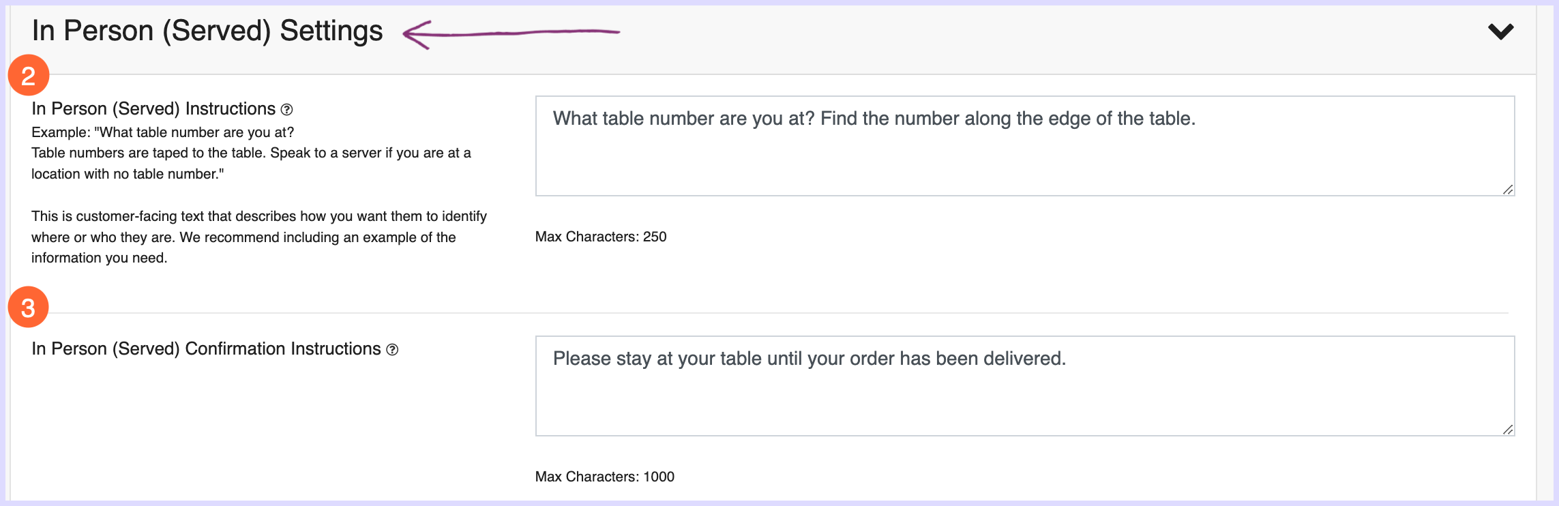Open help icon beside In Person (Served) Instructions
This screenshot has width=1559, height=506.
(287, 110)
